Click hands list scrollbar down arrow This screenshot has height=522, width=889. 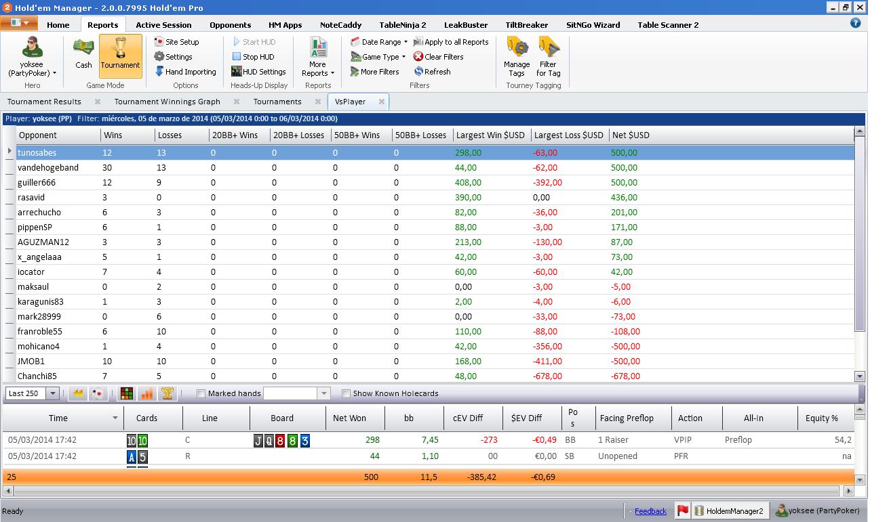(x=860, y=480)
